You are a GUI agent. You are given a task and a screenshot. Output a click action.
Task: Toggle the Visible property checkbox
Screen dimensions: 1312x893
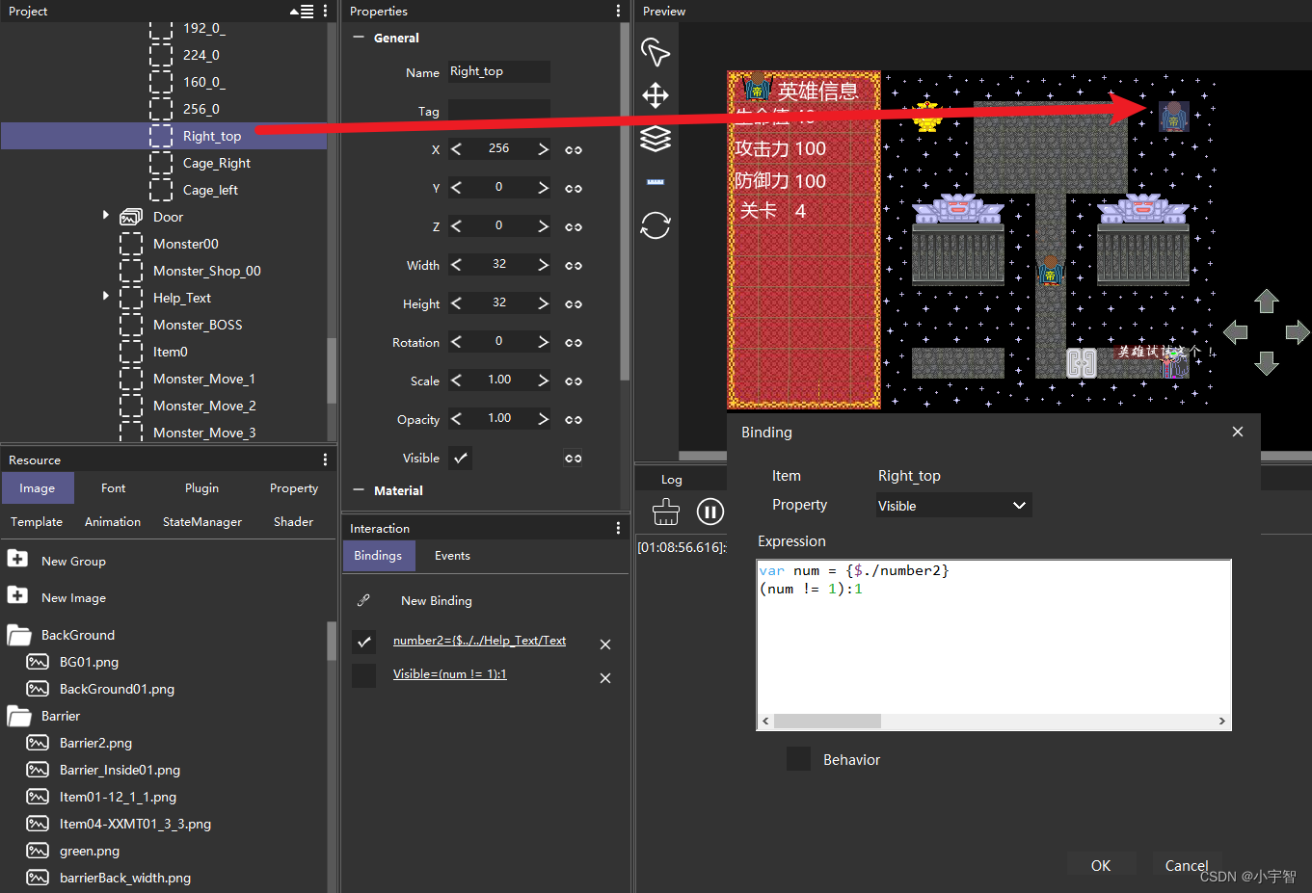click(x=461, y=458)
